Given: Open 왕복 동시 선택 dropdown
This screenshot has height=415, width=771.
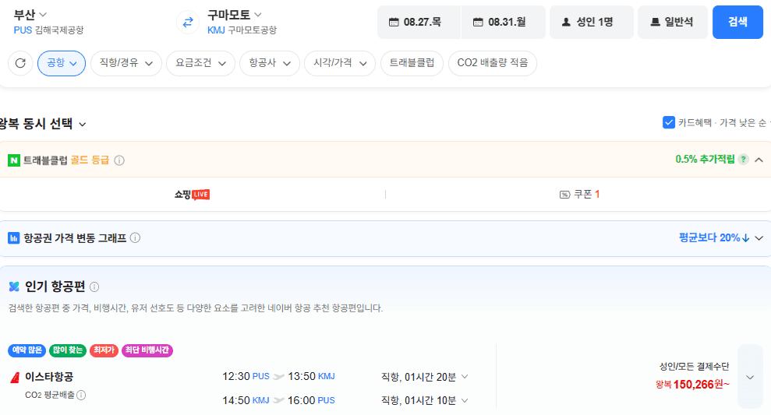Looking at the screenshot, I should pyautogui.click(x=44, y=124).
